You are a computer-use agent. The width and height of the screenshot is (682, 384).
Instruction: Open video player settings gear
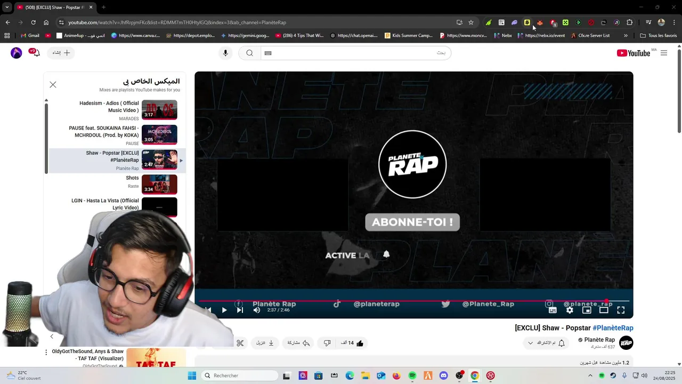(x=570, y=310)
